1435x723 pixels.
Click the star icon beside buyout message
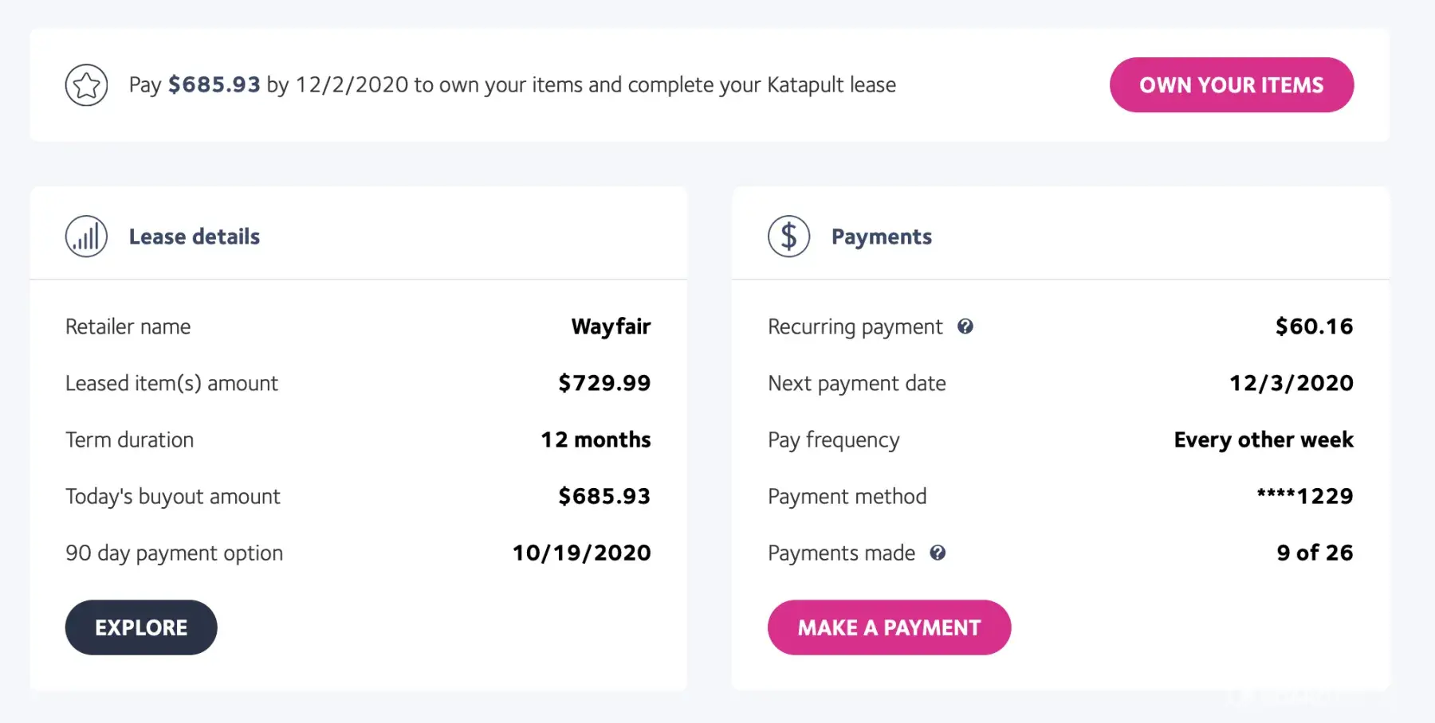click(x=86, y=85)
